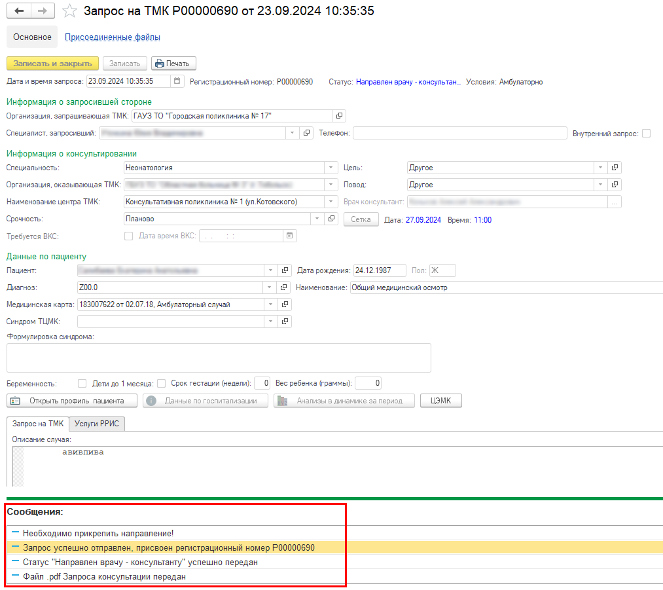Open calendar picker for request date
The width and height of the screenshot is (663, 590).
177,82
